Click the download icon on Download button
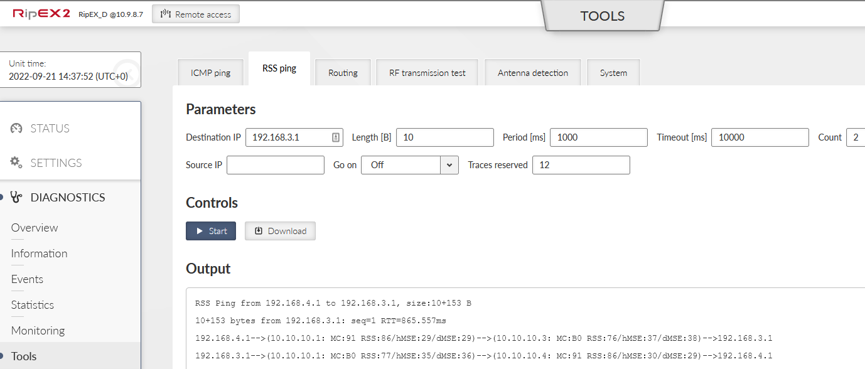This screenshot has width=865, height=369. (259, 231)
